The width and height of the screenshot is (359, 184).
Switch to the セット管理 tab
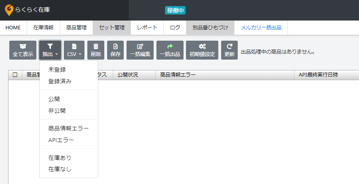pyautogui.click(x=112, y=28)
